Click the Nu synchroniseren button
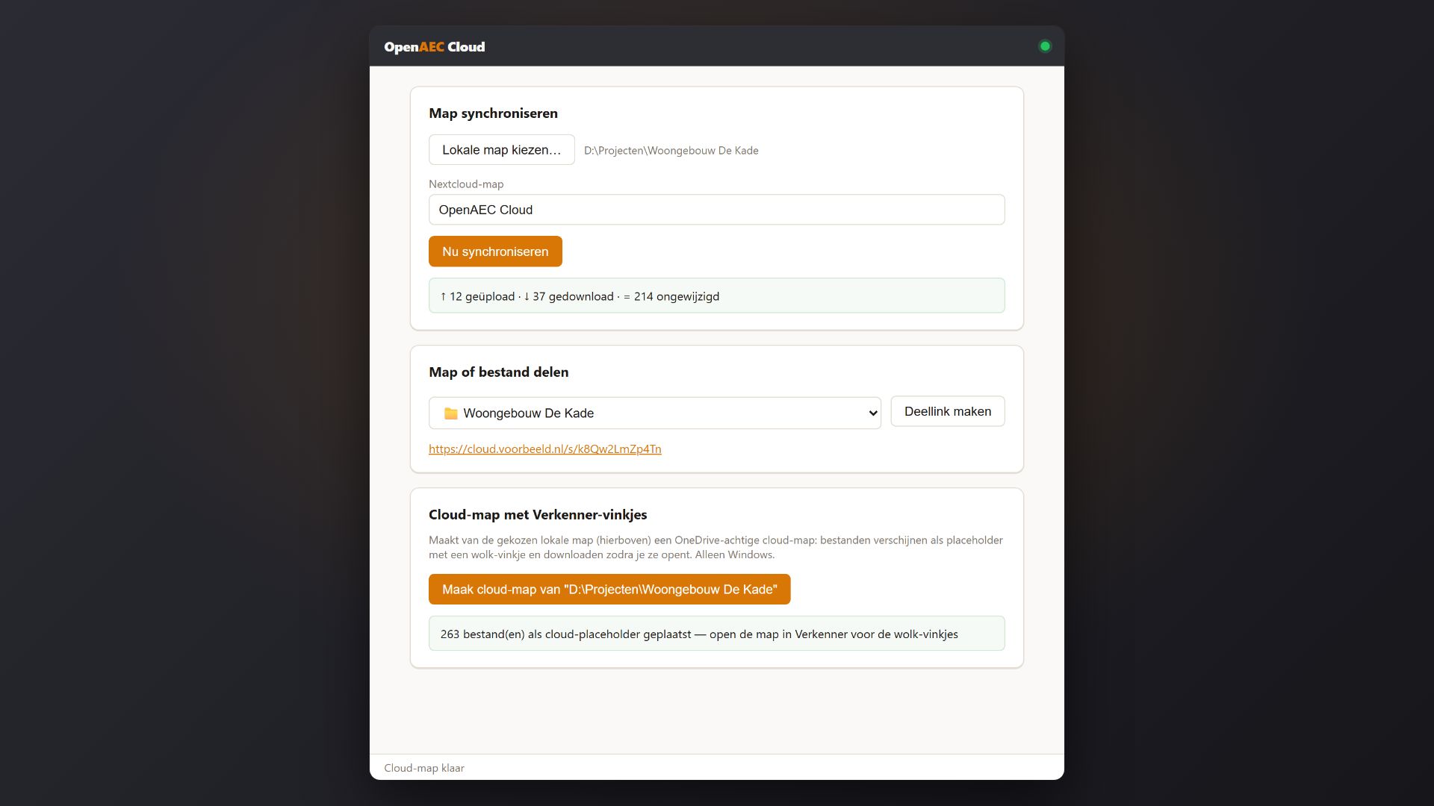The width and height of the screenshot is (1434, 806). click(495, 252)
